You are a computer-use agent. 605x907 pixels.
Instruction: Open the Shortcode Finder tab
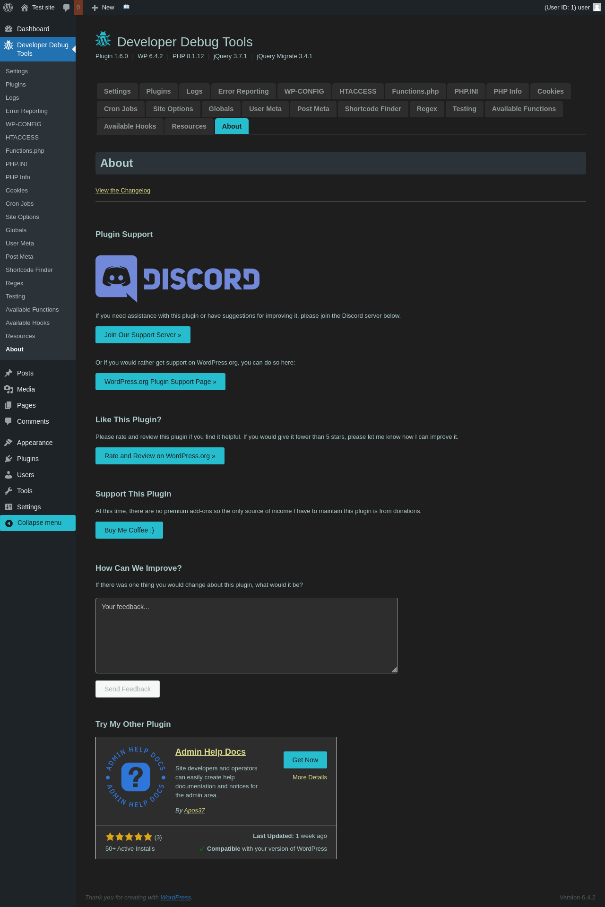click(x=373, y=109)
